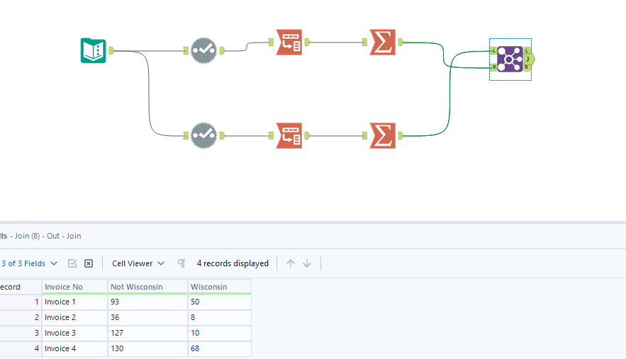The width and height of the screenshot is (626, 359).
Task: Select the Not Wisconsin value 127
Action: point(147,333)
